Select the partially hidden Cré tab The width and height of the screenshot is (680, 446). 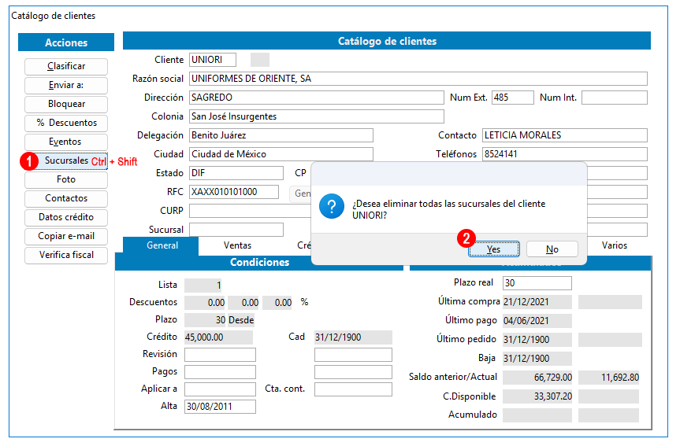(x=303, y=245)
